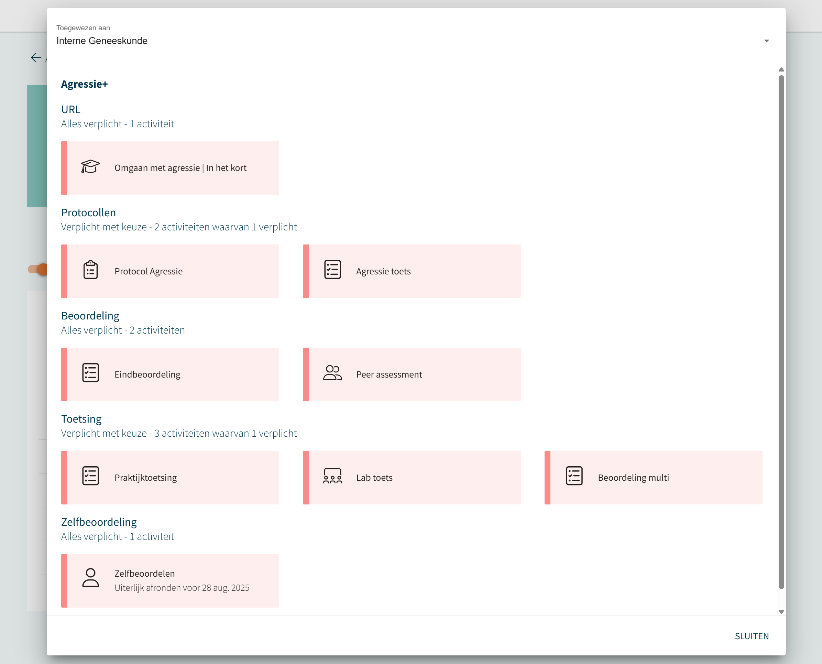Open the Toegewezen aan dropdown arrow
822x664 pixels.
(766, 41)
